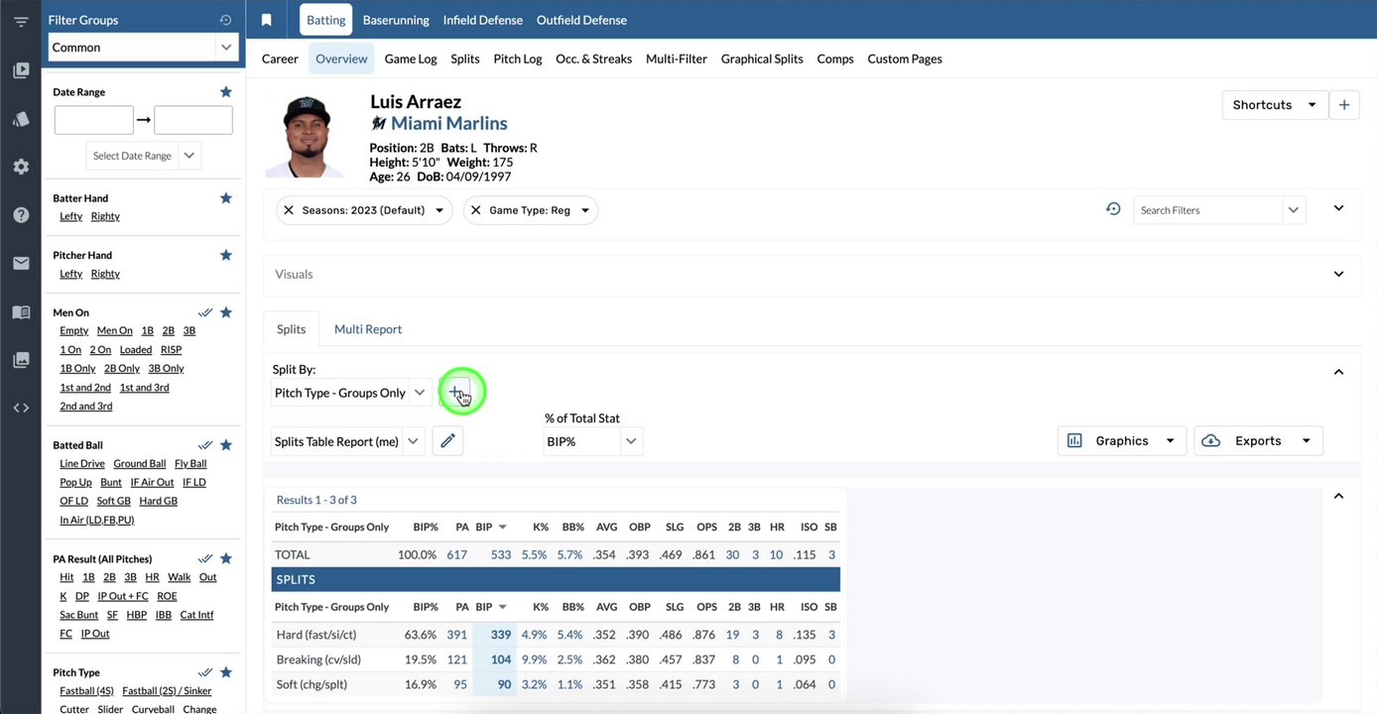
Task: Click the sort arrow beside BIP in the TOTAL header
Action: (503, 527)
